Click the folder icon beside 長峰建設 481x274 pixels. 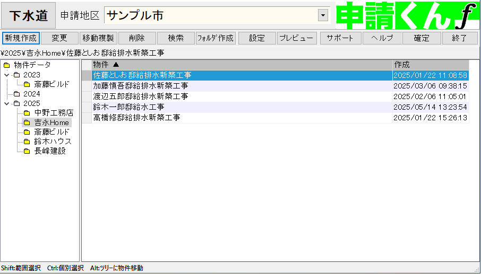(27, 151)
